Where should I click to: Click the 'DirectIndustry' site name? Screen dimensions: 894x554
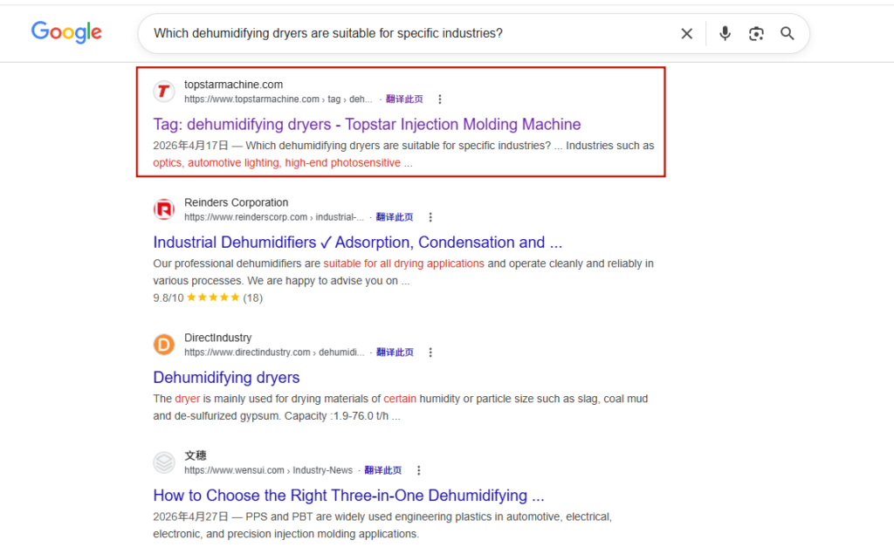(217, 338)
